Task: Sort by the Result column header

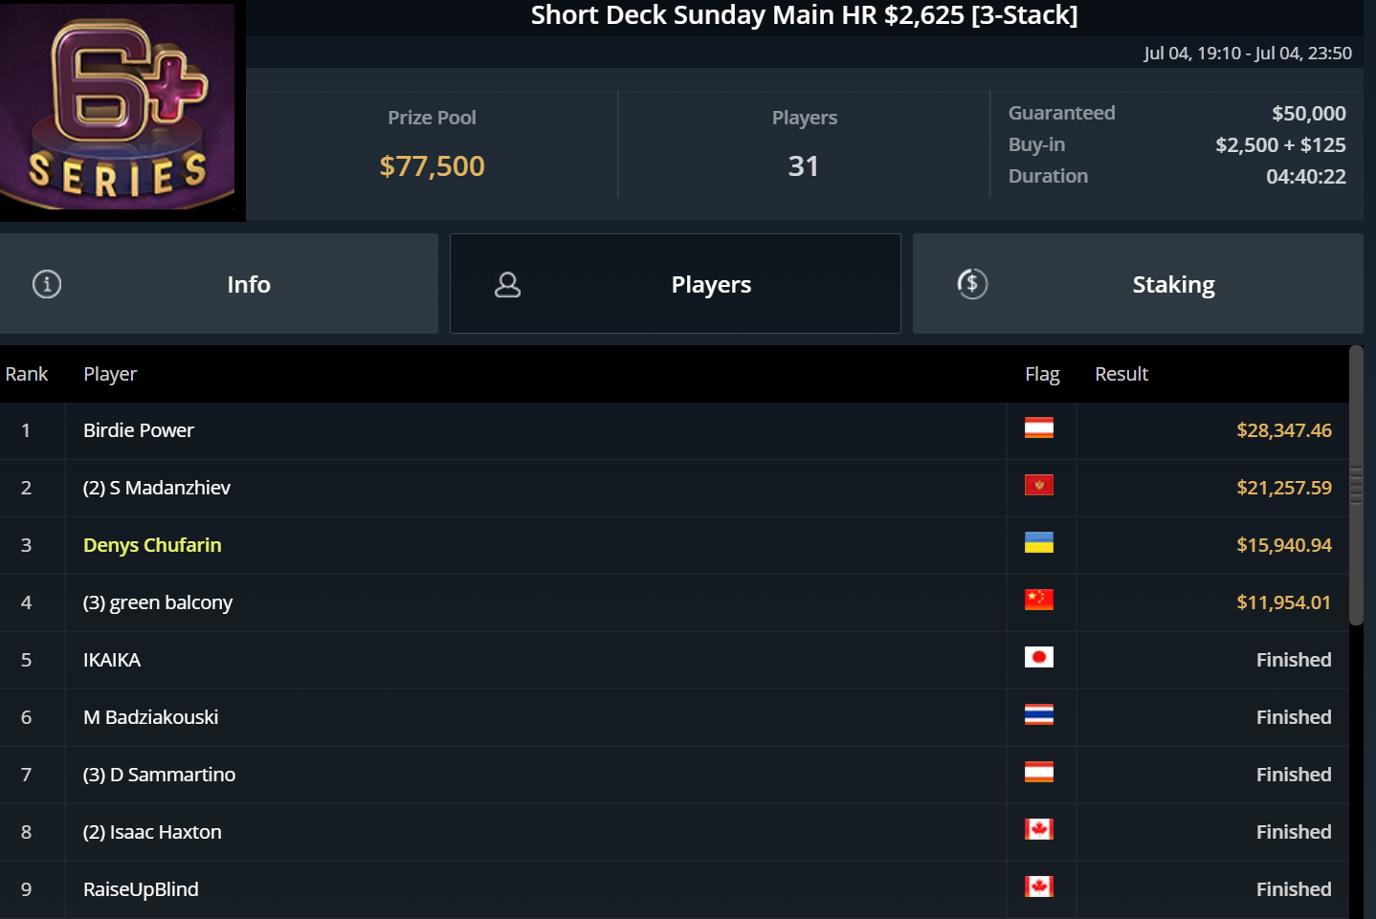Action: click(x=1121, y=374)
